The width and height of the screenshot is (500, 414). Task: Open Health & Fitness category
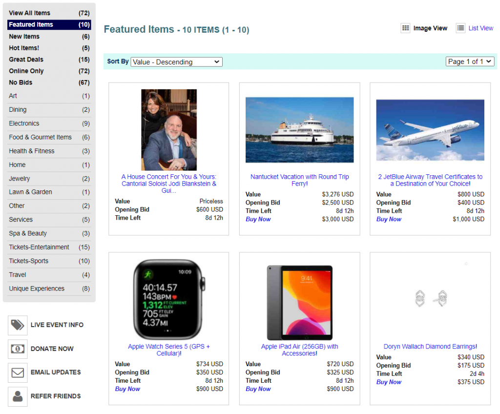(x=49, y=151)
